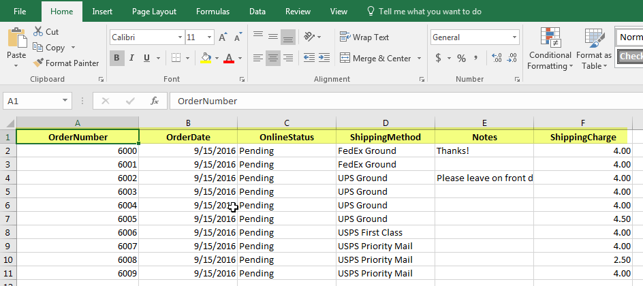Open Name Box dropdown arrow
Image resolution: width=643 pixels, height=286 pixels.
coord(65,101)
